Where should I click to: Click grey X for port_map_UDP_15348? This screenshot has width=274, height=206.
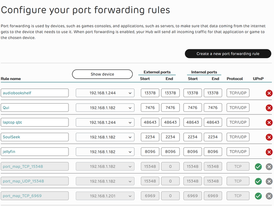(269, 181)
